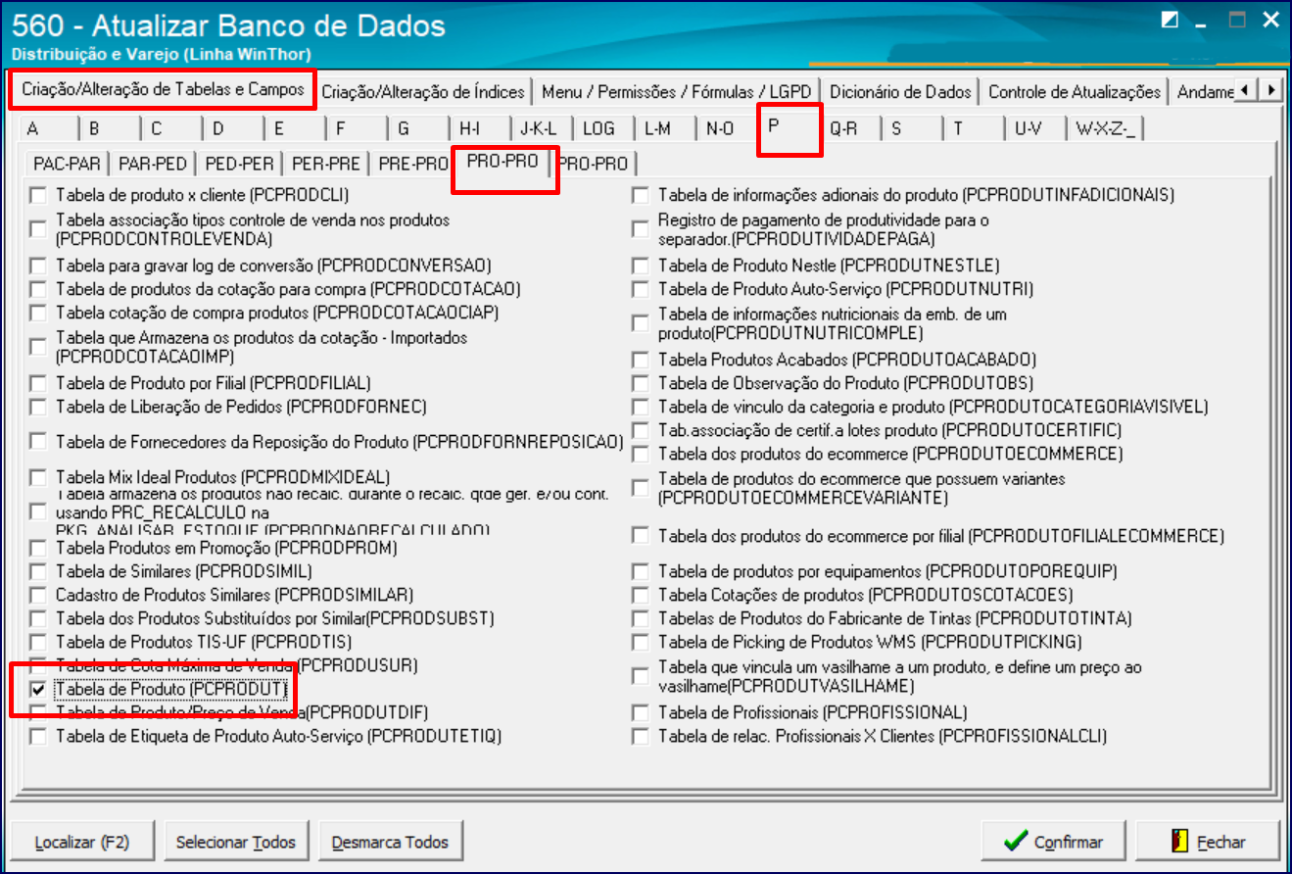The width and height of the screenshot is (1292, 874).
Task: Check Tabela de Liberação de Pedidos (PCPRODFORNEC)
Action: pos(38,407)
